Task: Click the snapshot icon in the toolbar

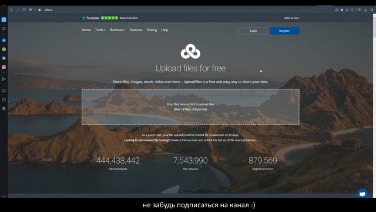Action: pos(337,10)
